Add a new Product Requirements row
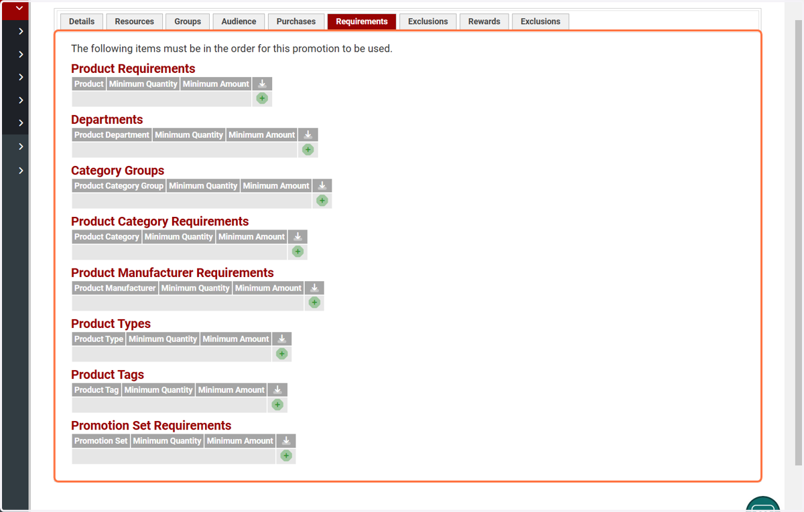The image size is (804, 512). pyautogui.click(x=262, y=98)
